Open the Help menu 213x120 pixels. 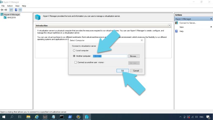point(24,6)
